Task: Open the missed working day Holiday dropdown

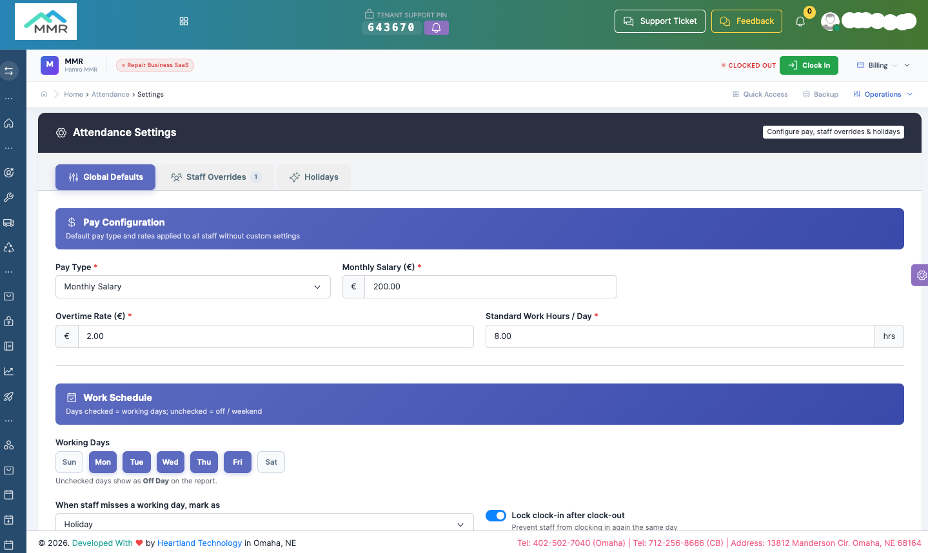Action: [264, 524]
